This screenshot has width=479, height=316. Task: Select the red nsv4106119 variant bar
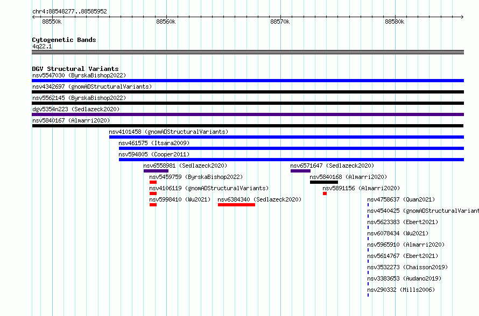pos(153,193)
